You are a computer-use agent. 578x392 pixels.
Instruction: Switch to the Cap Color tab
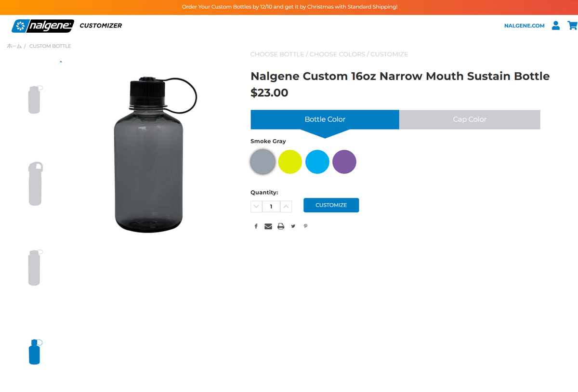[470, 119]
